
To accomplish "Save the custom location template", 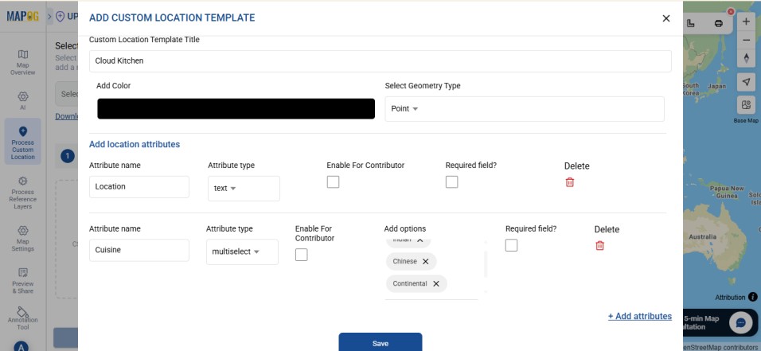I will (380, 342).
